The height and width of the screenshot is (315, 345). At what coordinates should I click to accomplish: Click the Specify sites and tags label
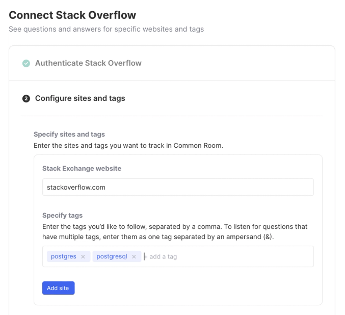tap(69, 134)
